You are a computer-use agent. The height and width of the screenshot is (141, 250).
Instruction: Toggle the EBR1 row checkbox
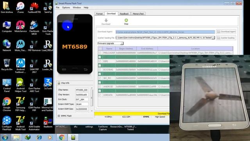100,61
